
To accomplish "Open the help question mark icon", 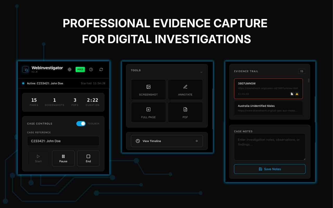I will [x=91, y=69].
